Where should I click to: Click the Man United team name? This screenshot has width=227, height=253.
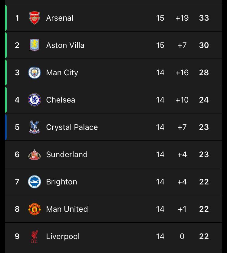coord(67,209)
